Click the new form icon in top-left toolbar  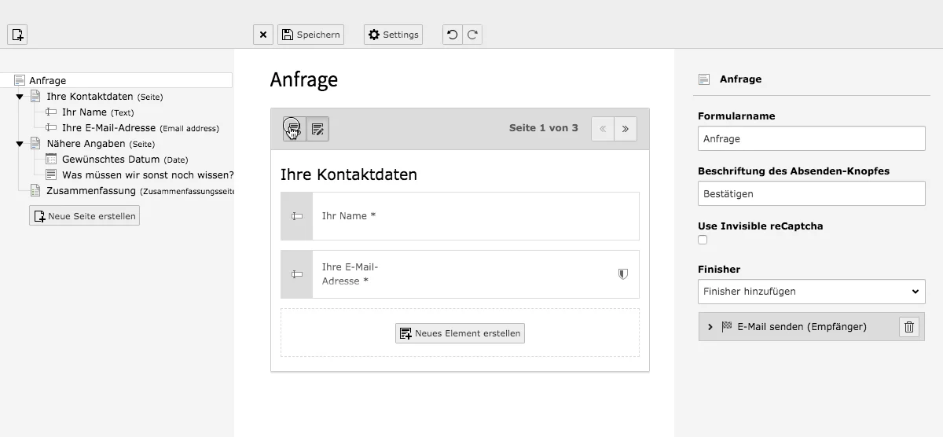tap(17, 35)
